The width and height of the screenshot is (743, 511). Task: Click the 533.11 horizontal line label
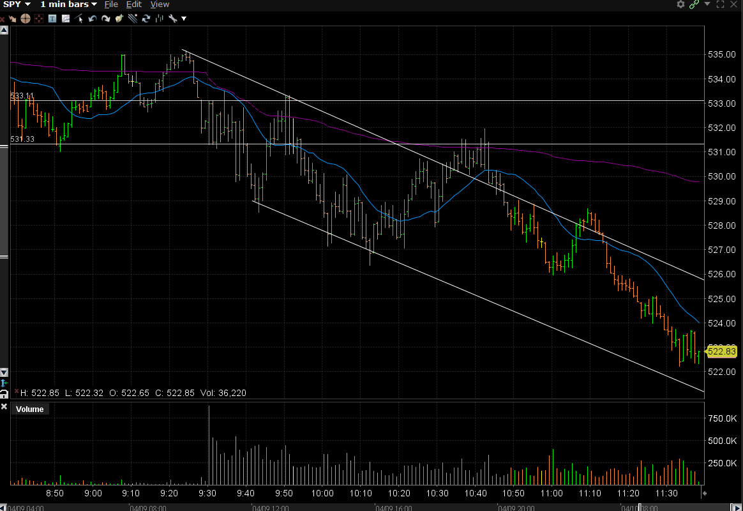[x=22, y=96]
